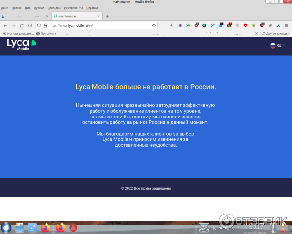Switch to the first browser tab
The image size is (292, 234).
coord(23,16)
